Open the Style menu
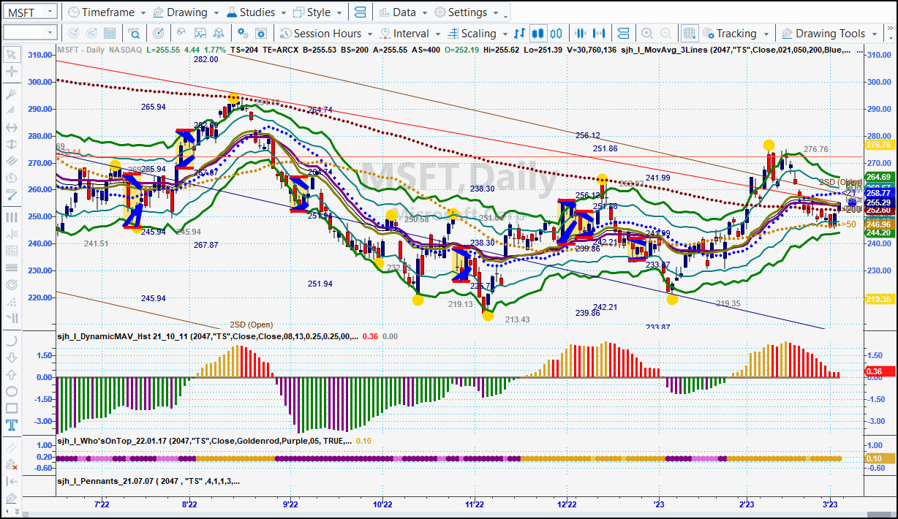The height and width of the screenshot is (519, 898). point(318,12)
